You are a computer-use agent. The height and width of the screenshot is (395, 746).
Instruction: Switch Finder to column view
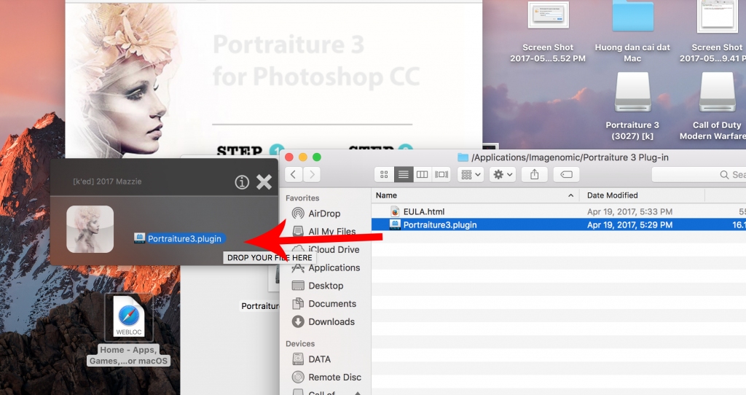pyautogui.click(x=422, y=175)
